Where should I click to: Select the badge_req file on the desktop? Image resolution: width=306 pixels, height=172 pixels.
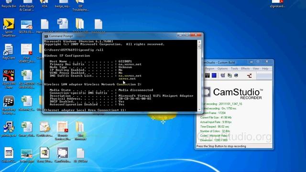coord(63,4)
